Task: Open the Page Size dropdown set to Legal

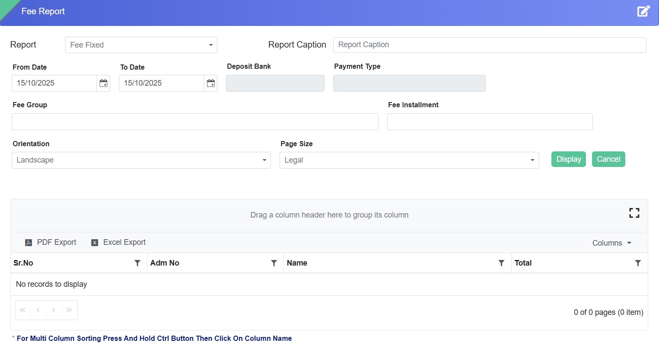Action: click(x=409, y=160)
